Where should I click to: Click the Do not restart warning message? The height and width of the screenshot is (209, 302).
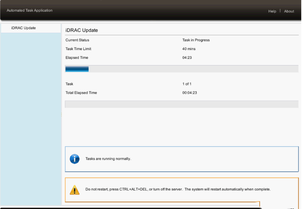point(178,189)
